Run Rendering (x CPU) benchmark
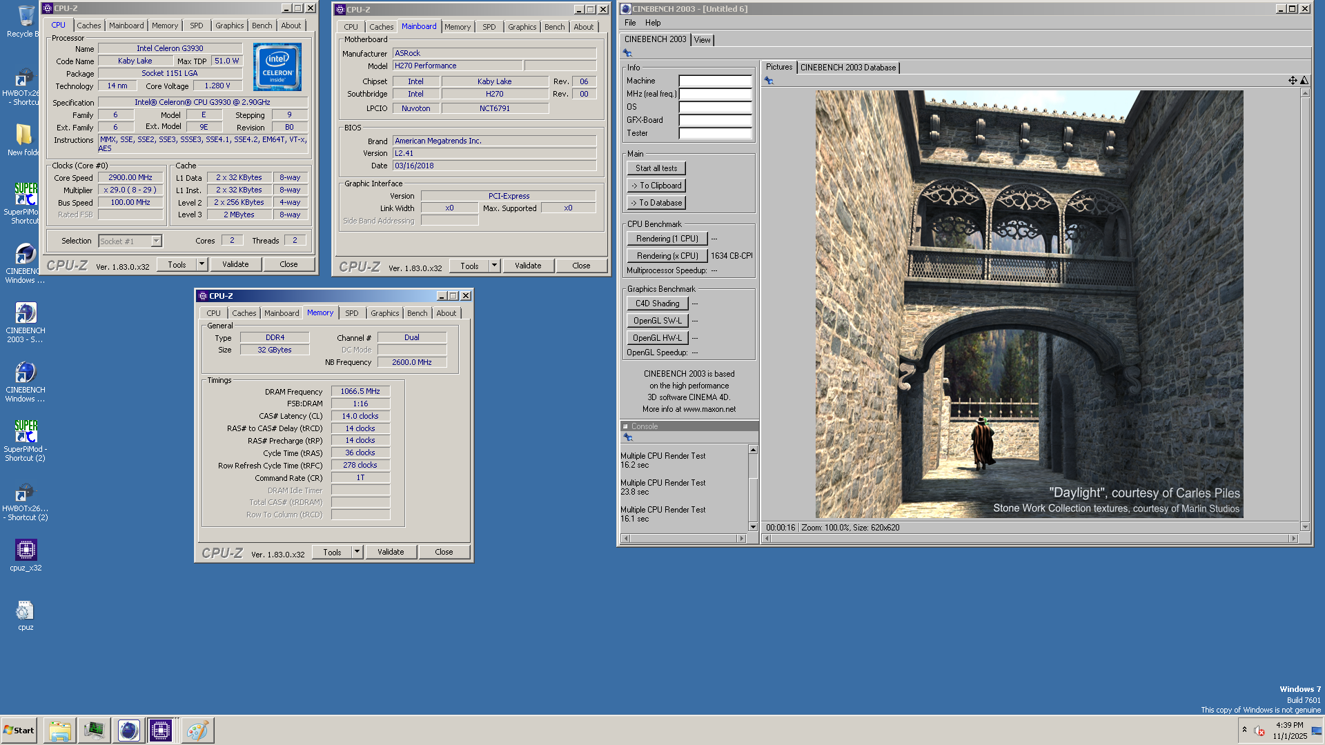The image size is (1325, 745). (667, 256)
